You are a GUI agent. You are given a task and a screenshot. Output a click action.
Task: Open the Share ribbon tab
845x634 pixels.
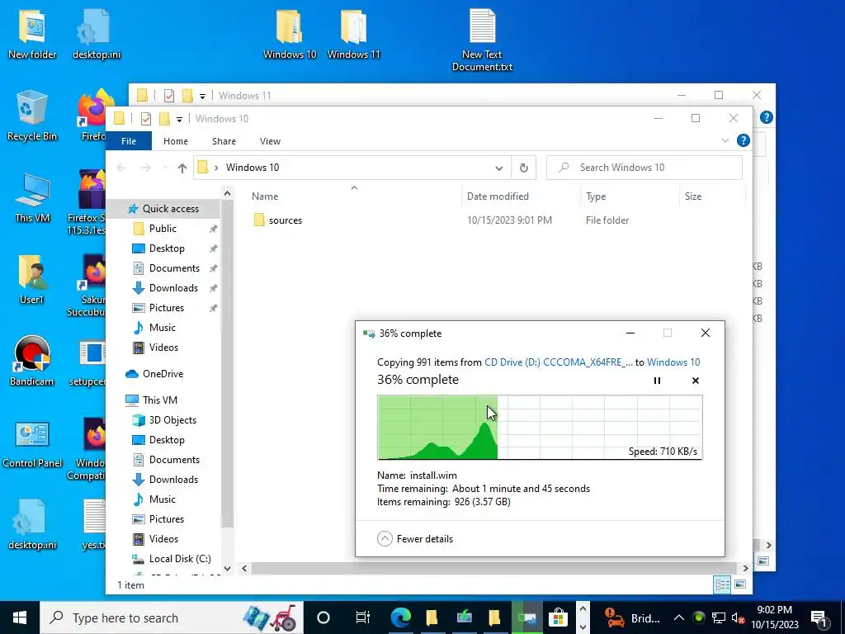[x=224, y=141]
